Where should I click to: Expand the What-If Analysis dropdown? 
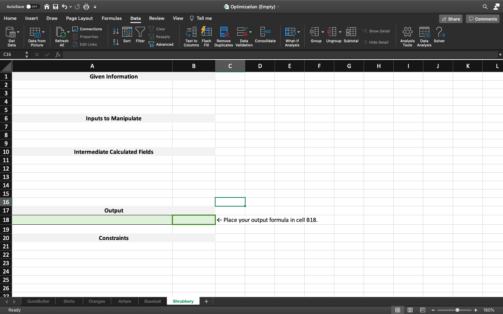point(299,32)
